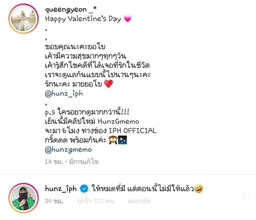Click the 20 ชม. comment timestamp

(x=54, y=201)
